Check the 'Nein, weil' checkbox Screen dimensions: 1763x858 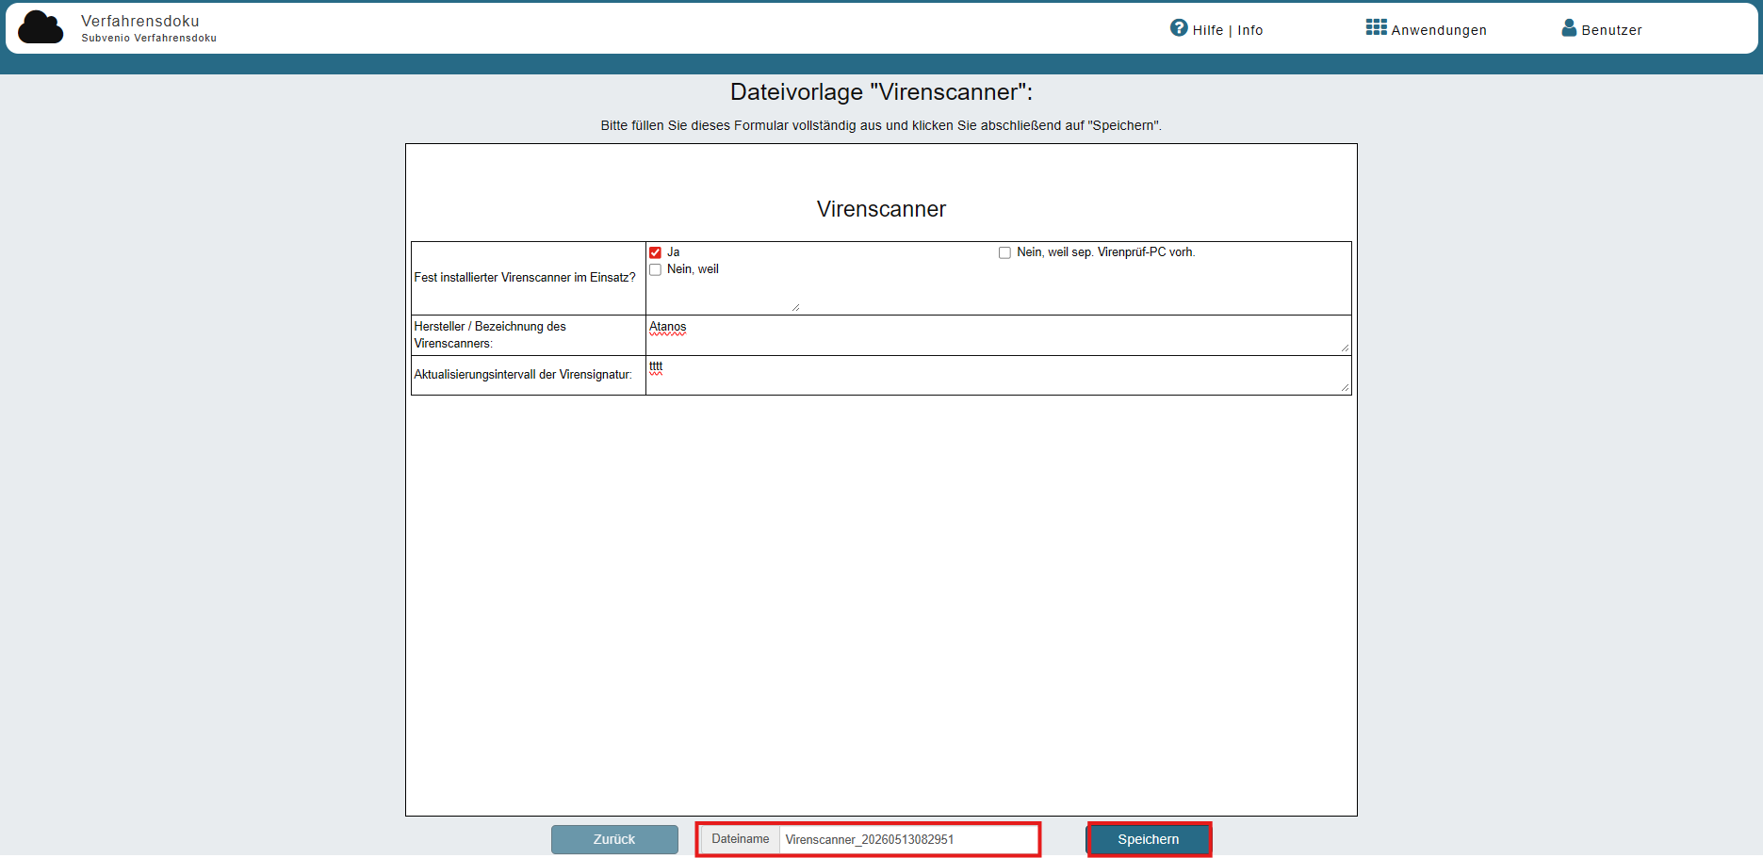coord(655,269)
